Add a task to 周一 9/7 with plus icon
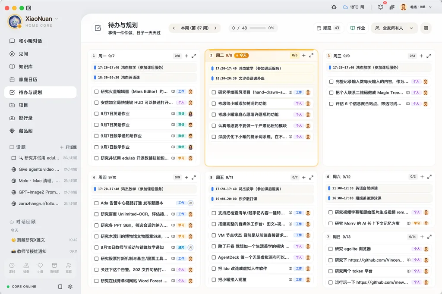 (186, 56)
